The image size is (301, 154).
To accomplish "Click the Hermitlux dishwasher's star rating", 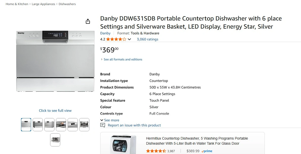I will [156, 151].
